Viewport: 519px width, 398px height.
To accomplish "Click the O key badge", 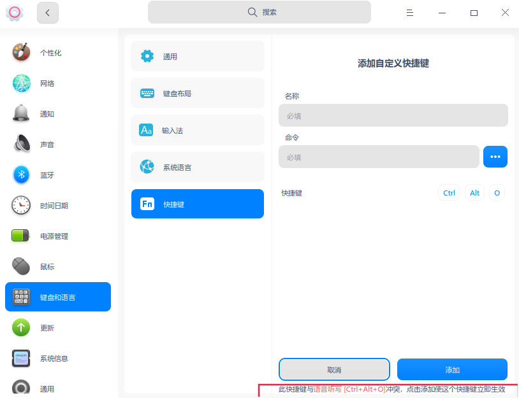I will click(x=497, y=192).
